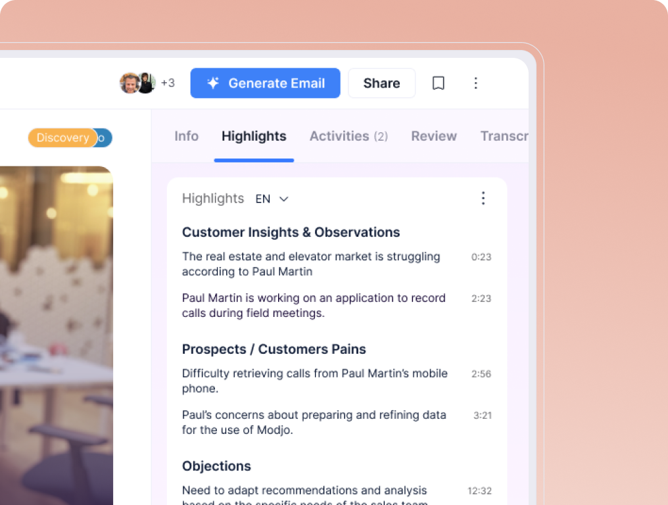Screen dimensions: 668x505
Task: Select highlight about preparing and refining data
Action: (314, 422)
